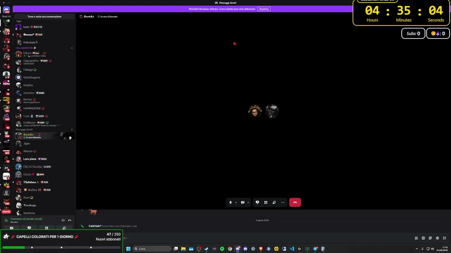Open the Grayfox conversation
The width and height of the screenshot is (451, 253).
pyautogui.click(x=44, y=85)
